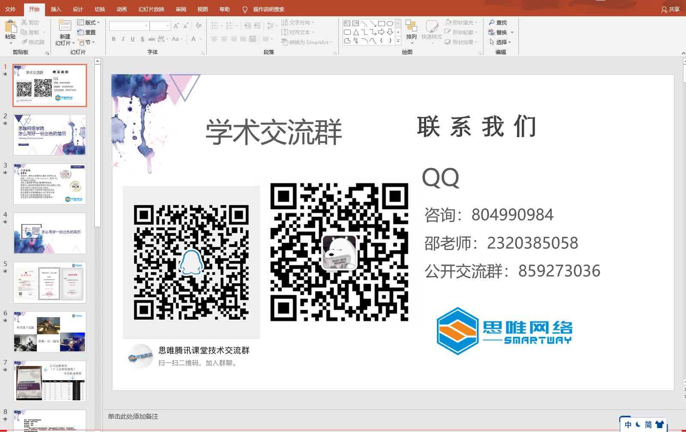Switch to the Insert (插入) tab
The width and height of the screenshot is (686, 432).
click(x=56, y=9)
